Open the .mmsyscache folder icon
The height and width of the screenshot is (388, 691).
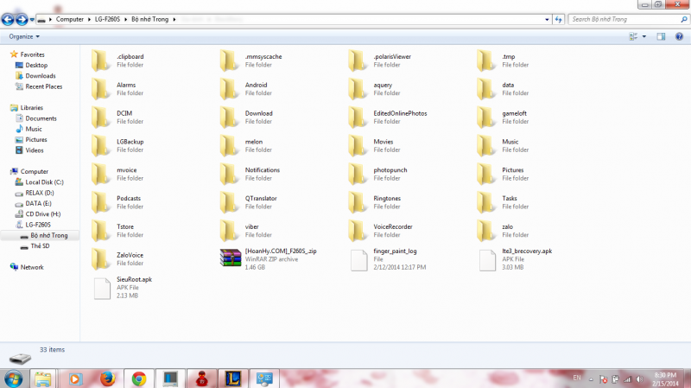pyautogui.click(x=229, y=60)
